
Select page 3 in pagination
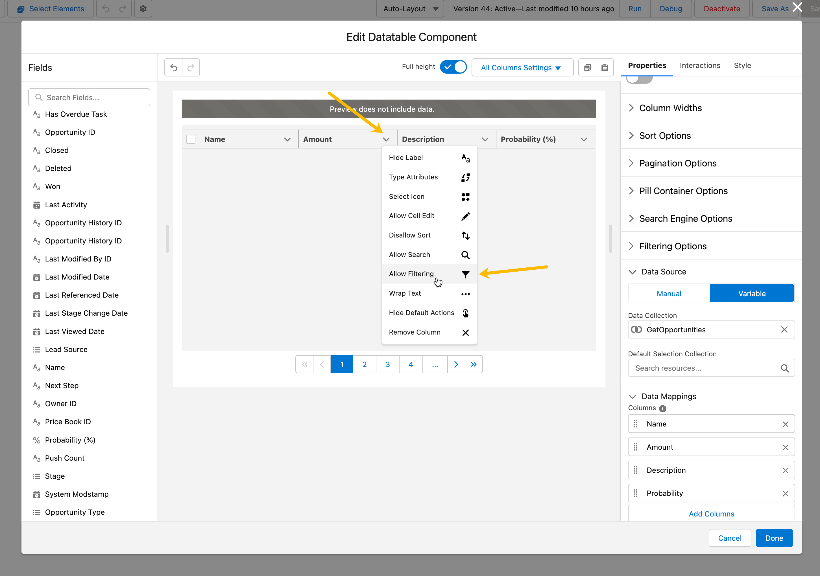[x=387, y=364]
